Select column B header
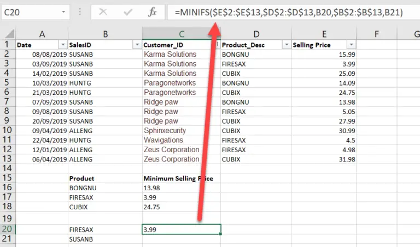The image size is (420, 247). 105,34
